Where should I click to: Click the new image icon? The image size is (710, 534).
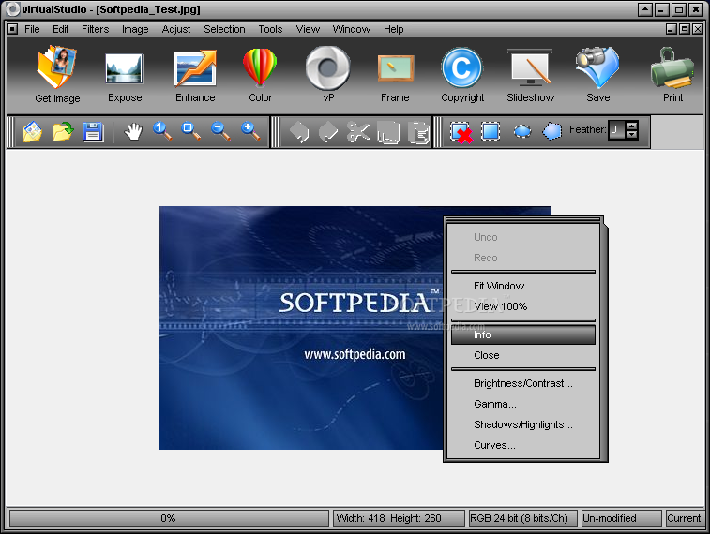[x=32, y=132]
